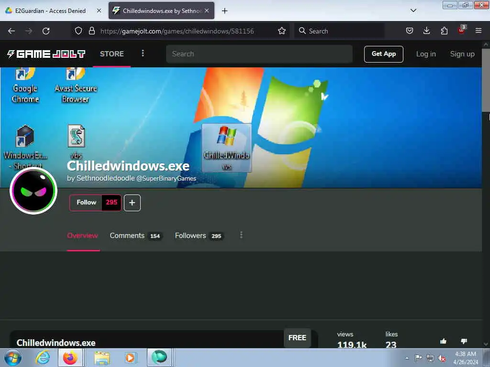Click the 295 follower count badge
490x367 pixels.
coord(111,203)
